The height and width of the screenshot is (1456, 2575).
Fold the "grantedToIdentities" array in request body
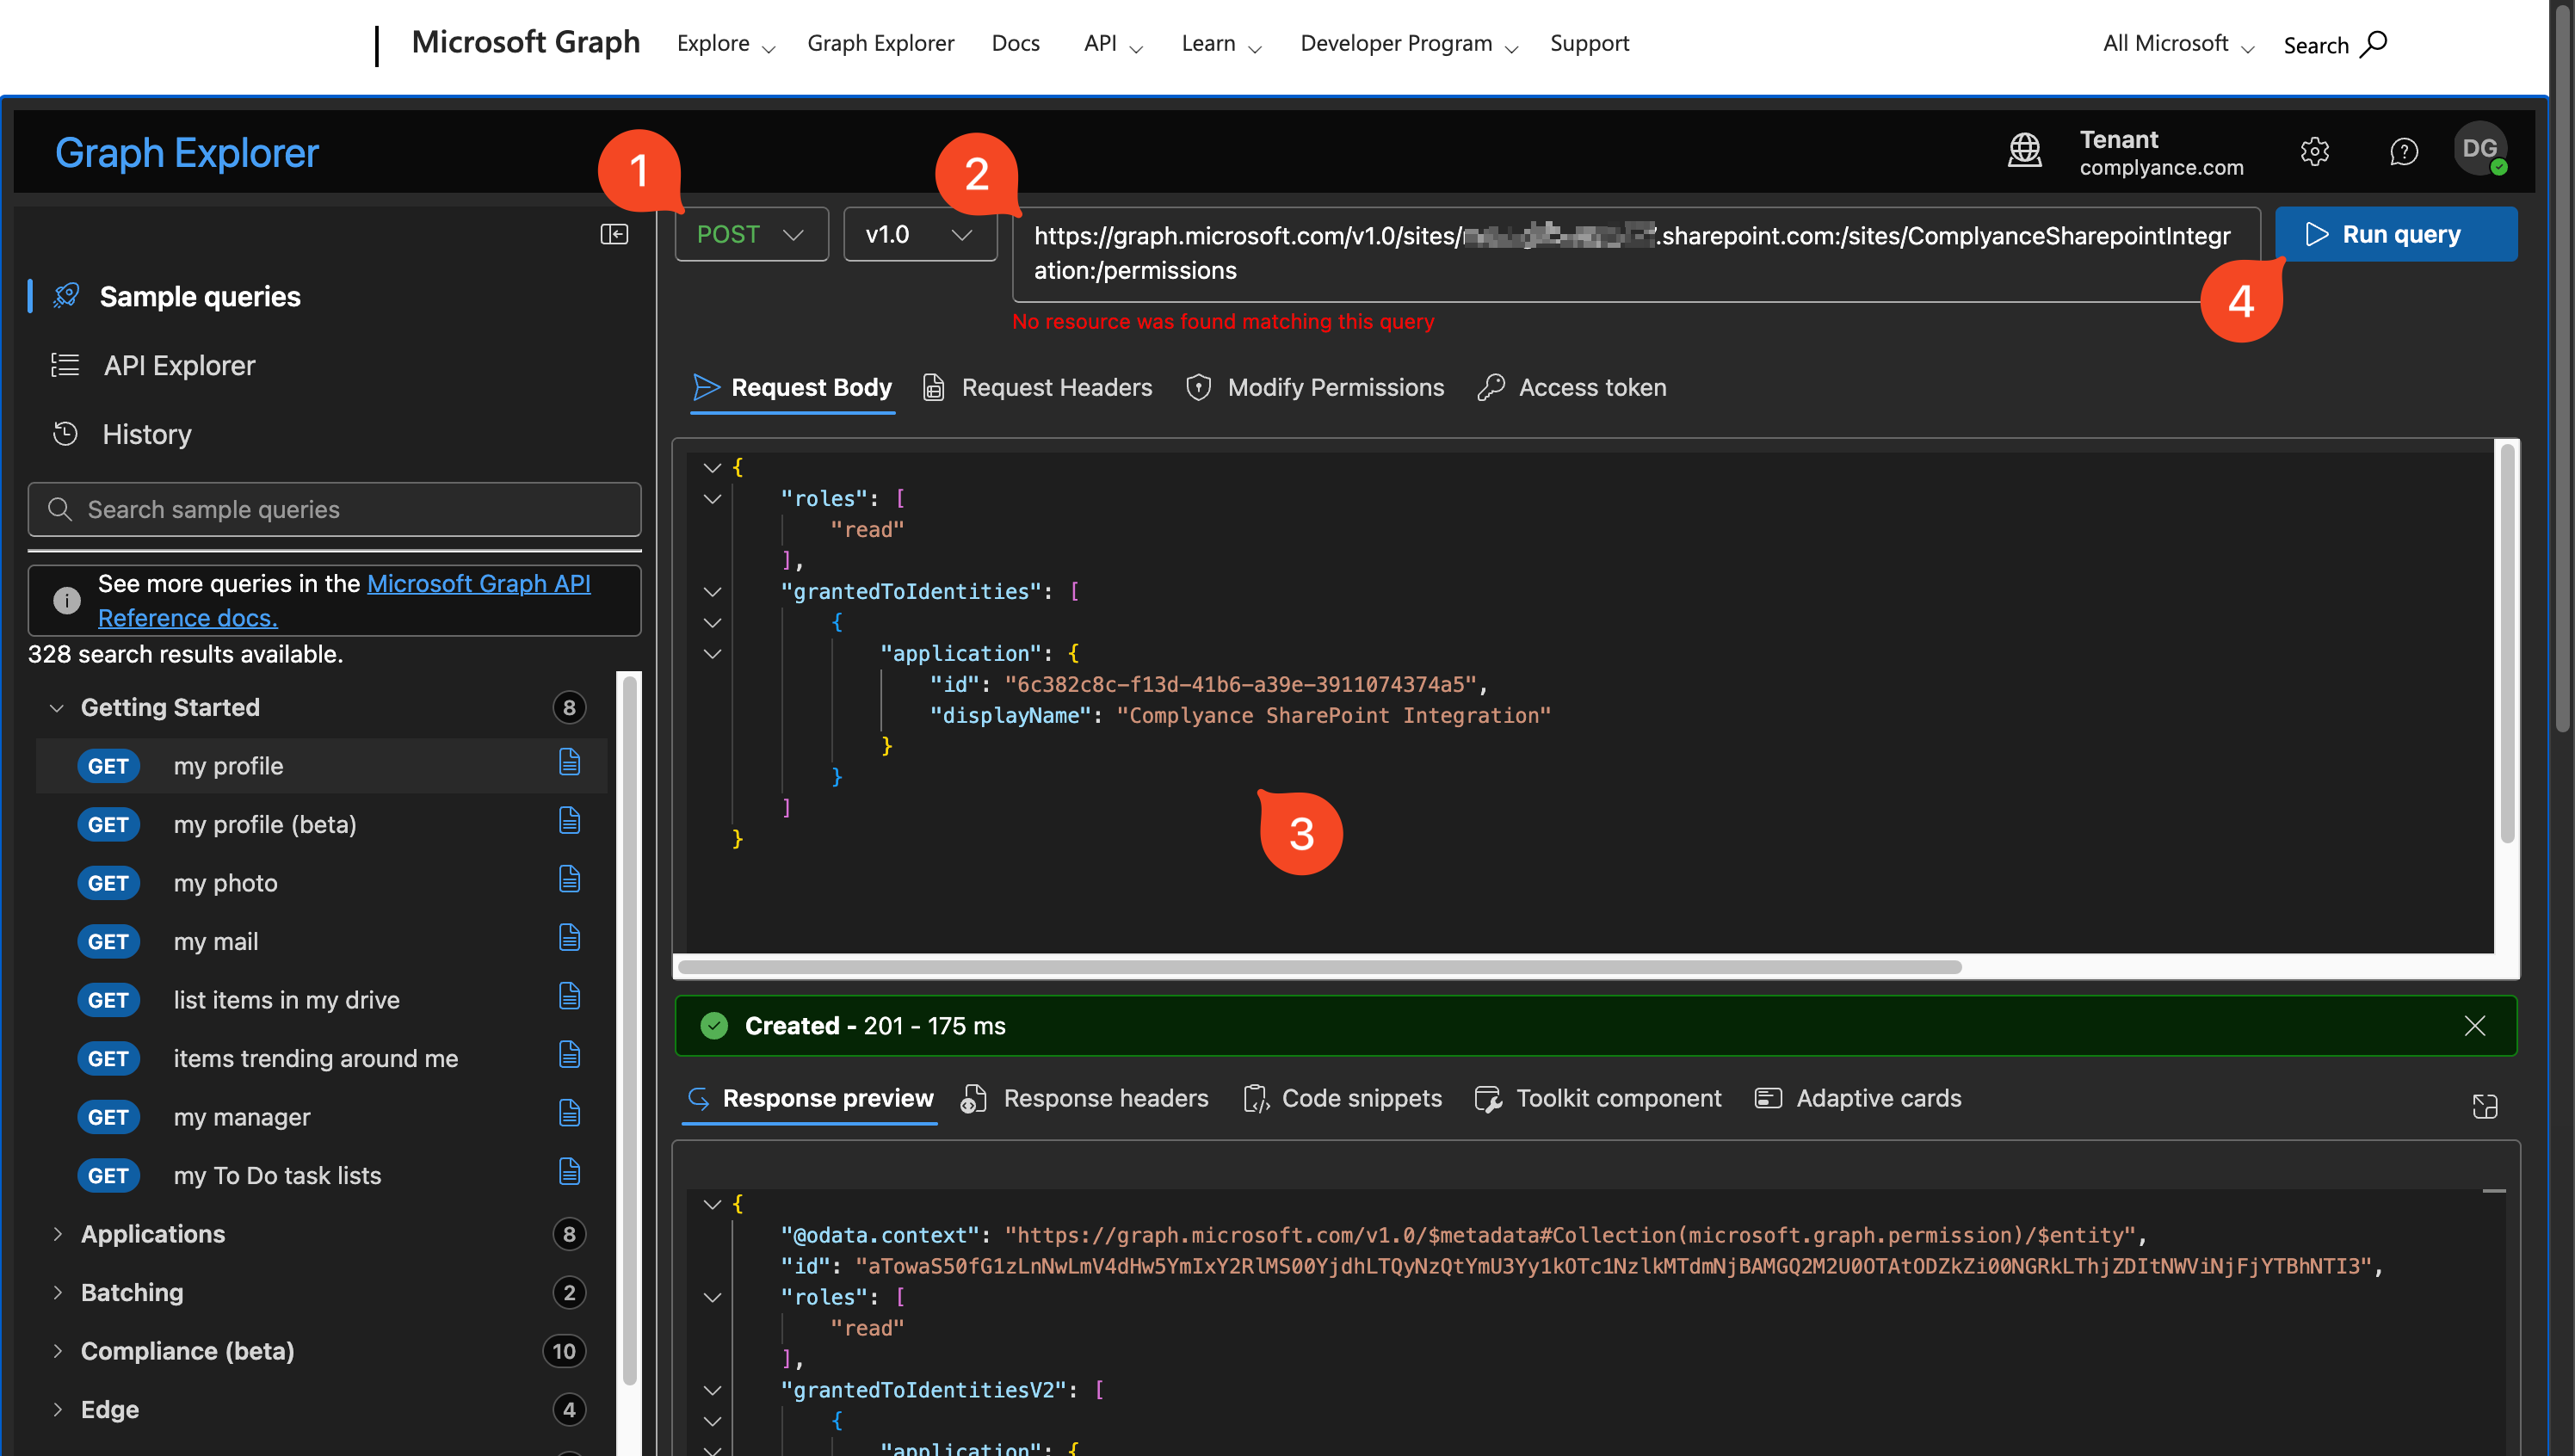pos(712,591)
